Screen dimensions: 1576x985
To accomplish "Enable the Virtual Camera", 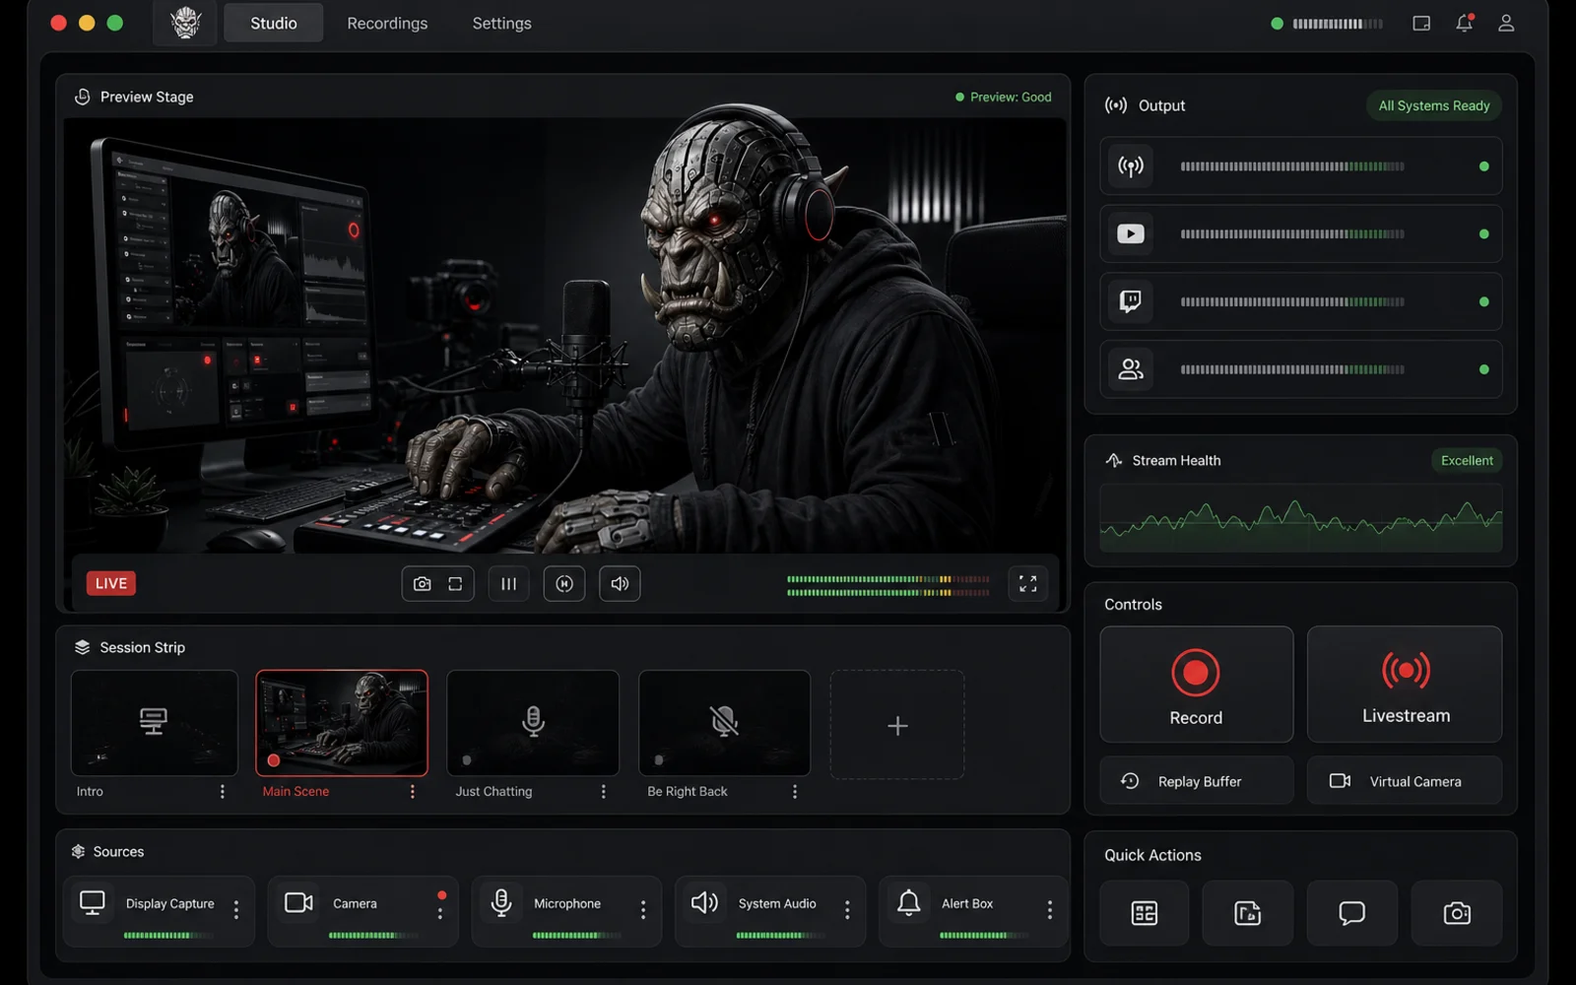I will [1406, 781].
